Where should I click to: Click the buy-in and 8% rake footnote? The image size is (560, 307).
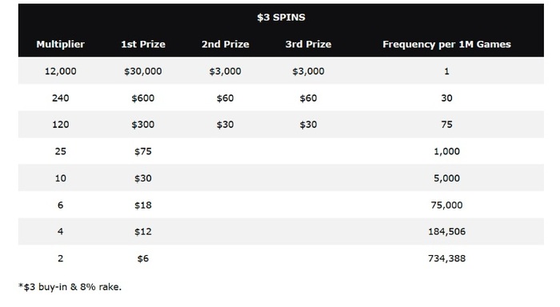70,287
